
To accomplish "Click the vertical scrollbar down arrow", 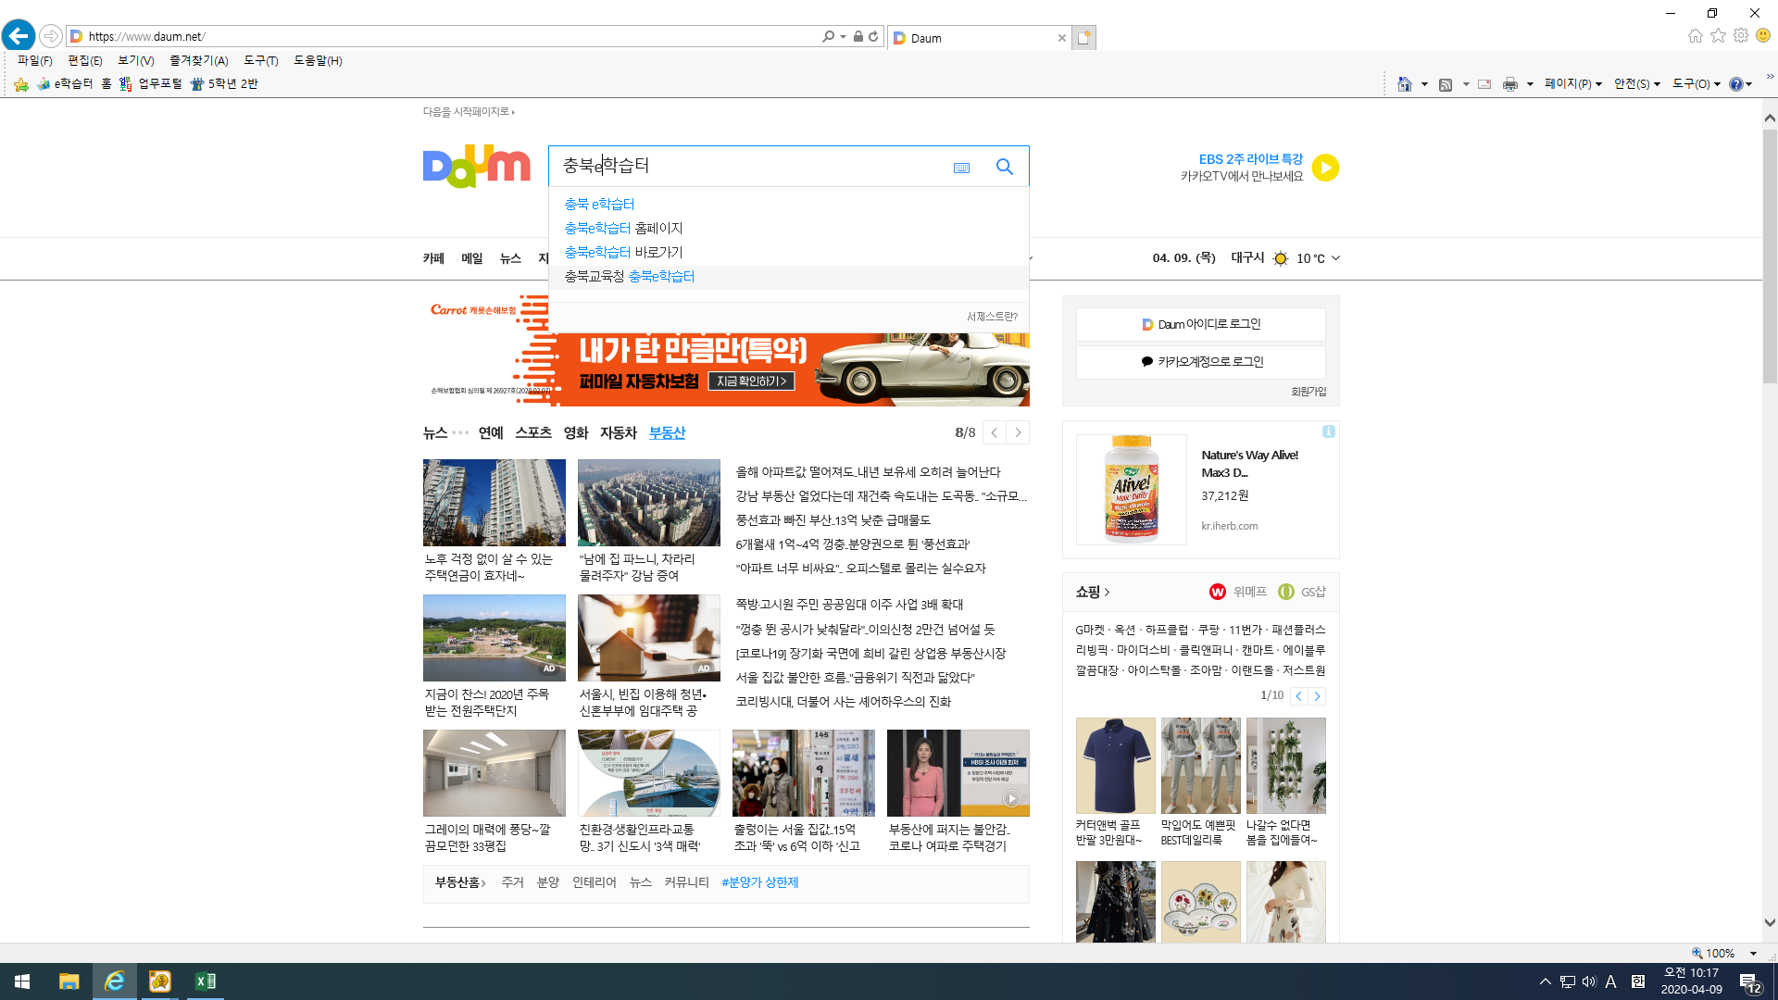I will coord(1770,923).
